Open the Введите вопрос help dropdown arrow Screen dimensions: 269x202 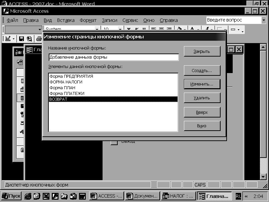click(x=264, y=20)
